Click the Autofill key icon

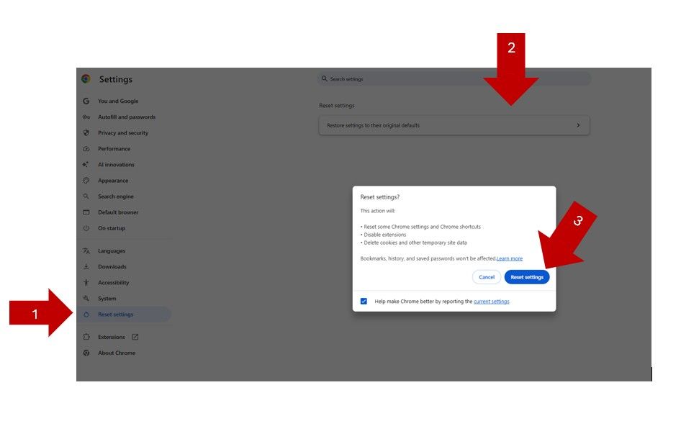tap(86, 117)
